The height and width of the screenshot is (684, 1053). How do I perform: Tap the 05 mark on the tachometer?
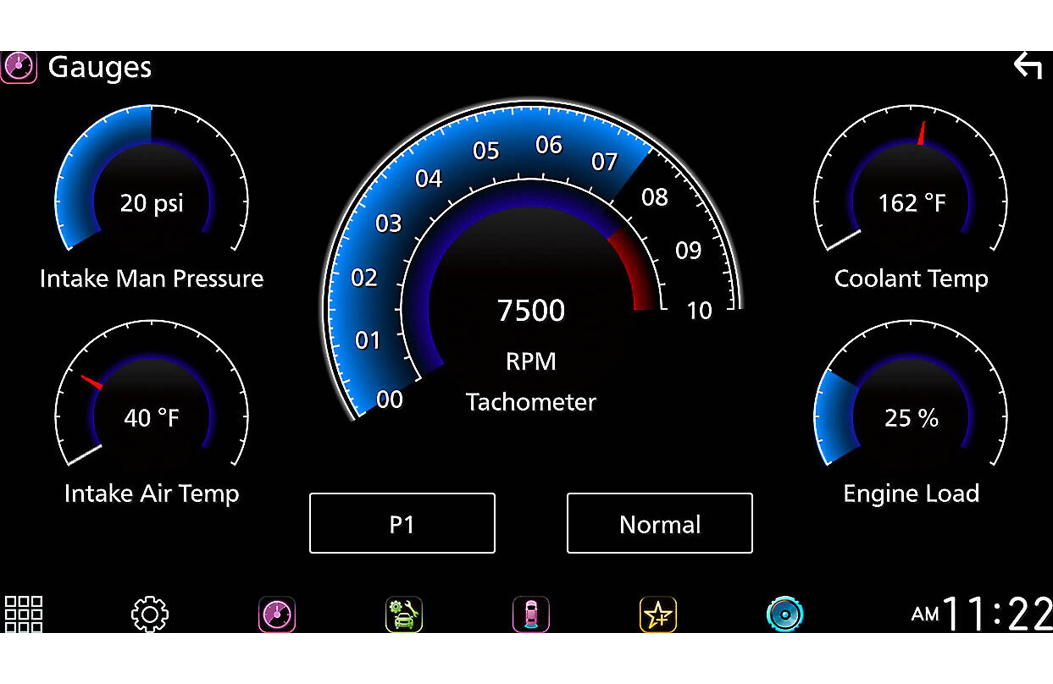tap(486, 151)
